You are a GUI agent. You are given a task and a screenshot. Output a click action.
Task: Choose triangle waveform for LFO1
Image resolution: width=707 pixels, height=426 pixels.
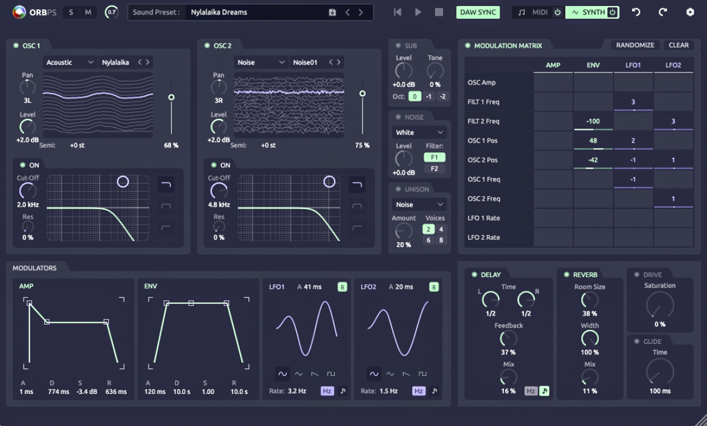pyautogui.click(x=299, y=373)
